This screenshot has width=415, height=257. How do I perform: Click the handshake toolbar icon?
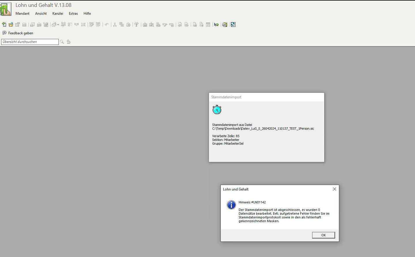(x=76, y=24)
